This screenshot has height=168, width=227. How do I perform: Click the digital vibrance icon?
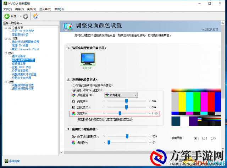(73, 136)
